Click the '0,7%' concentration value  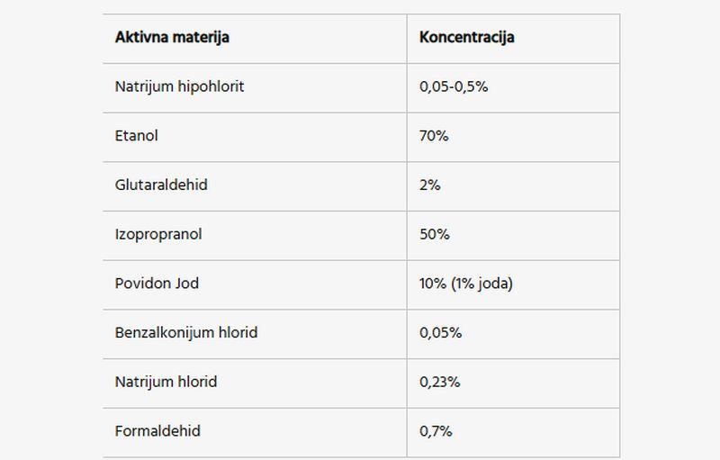point(436,430)
